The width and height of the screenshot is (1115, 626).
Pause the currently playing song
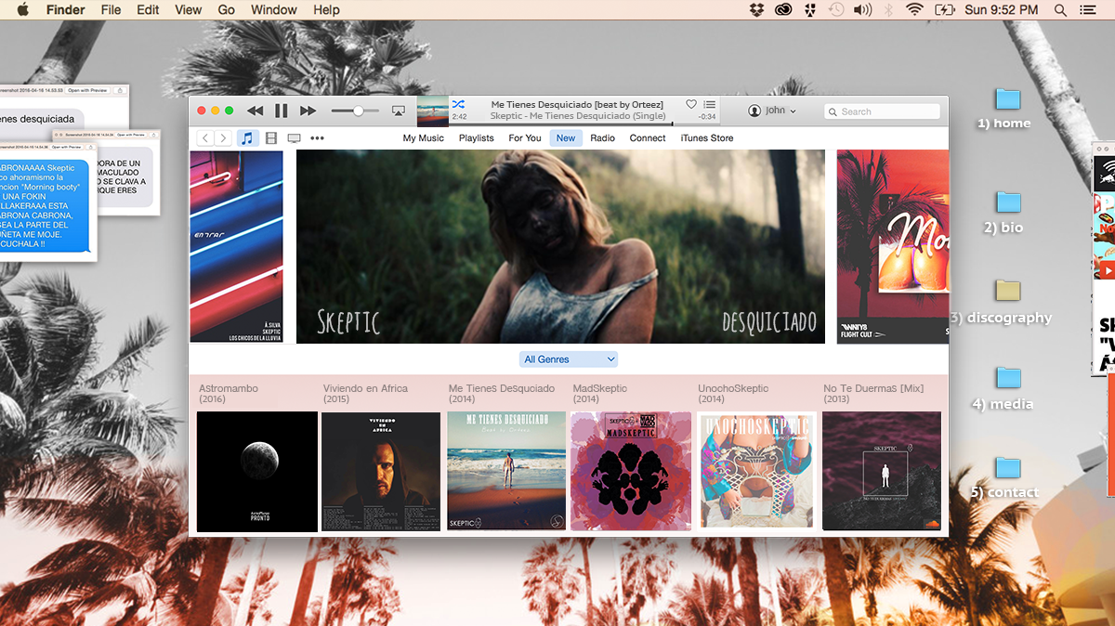[x=282, y=111]
